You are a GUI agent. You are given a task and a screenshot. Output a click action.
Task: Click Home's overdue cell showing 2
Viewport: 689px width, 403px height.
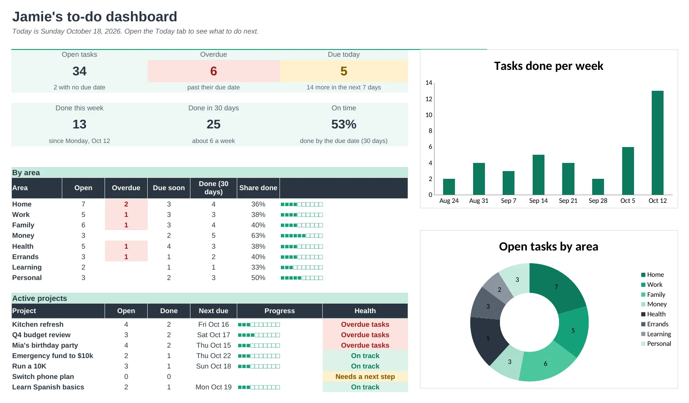click(126, 204)
